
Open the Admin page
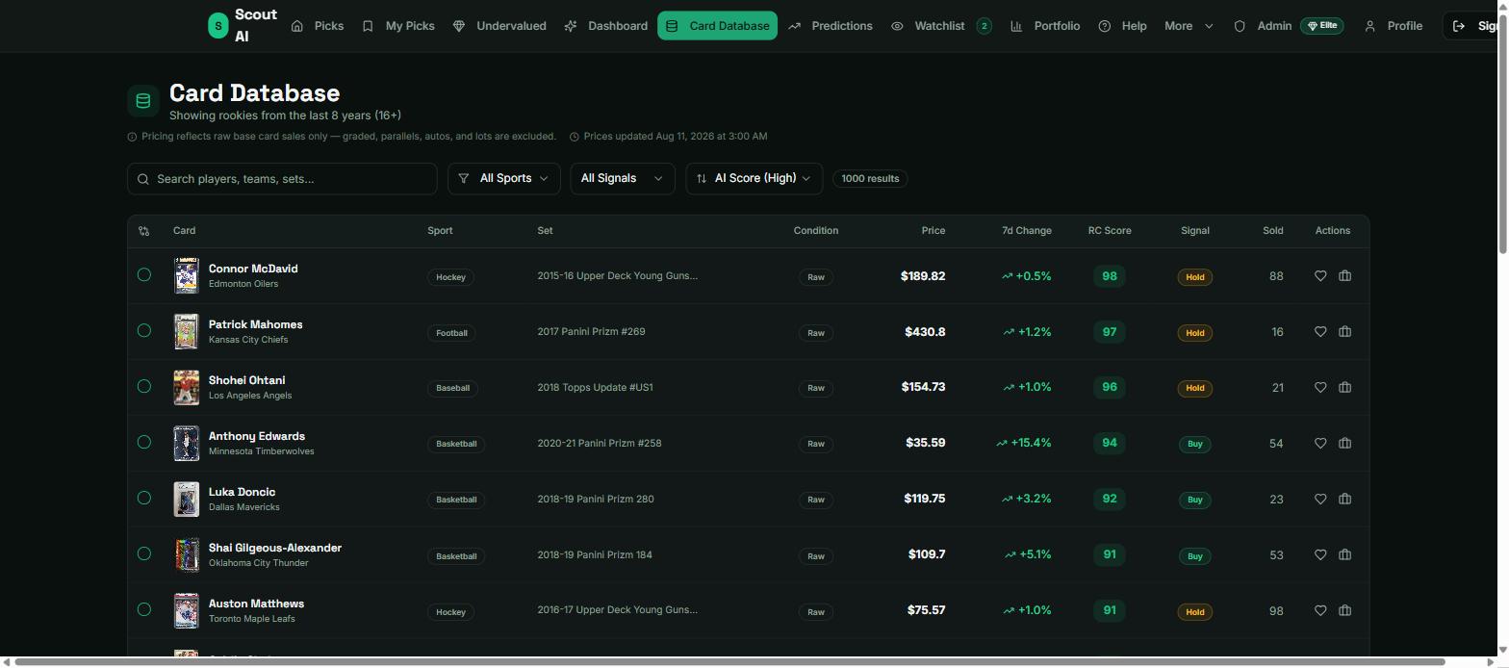click(1264, 26)
